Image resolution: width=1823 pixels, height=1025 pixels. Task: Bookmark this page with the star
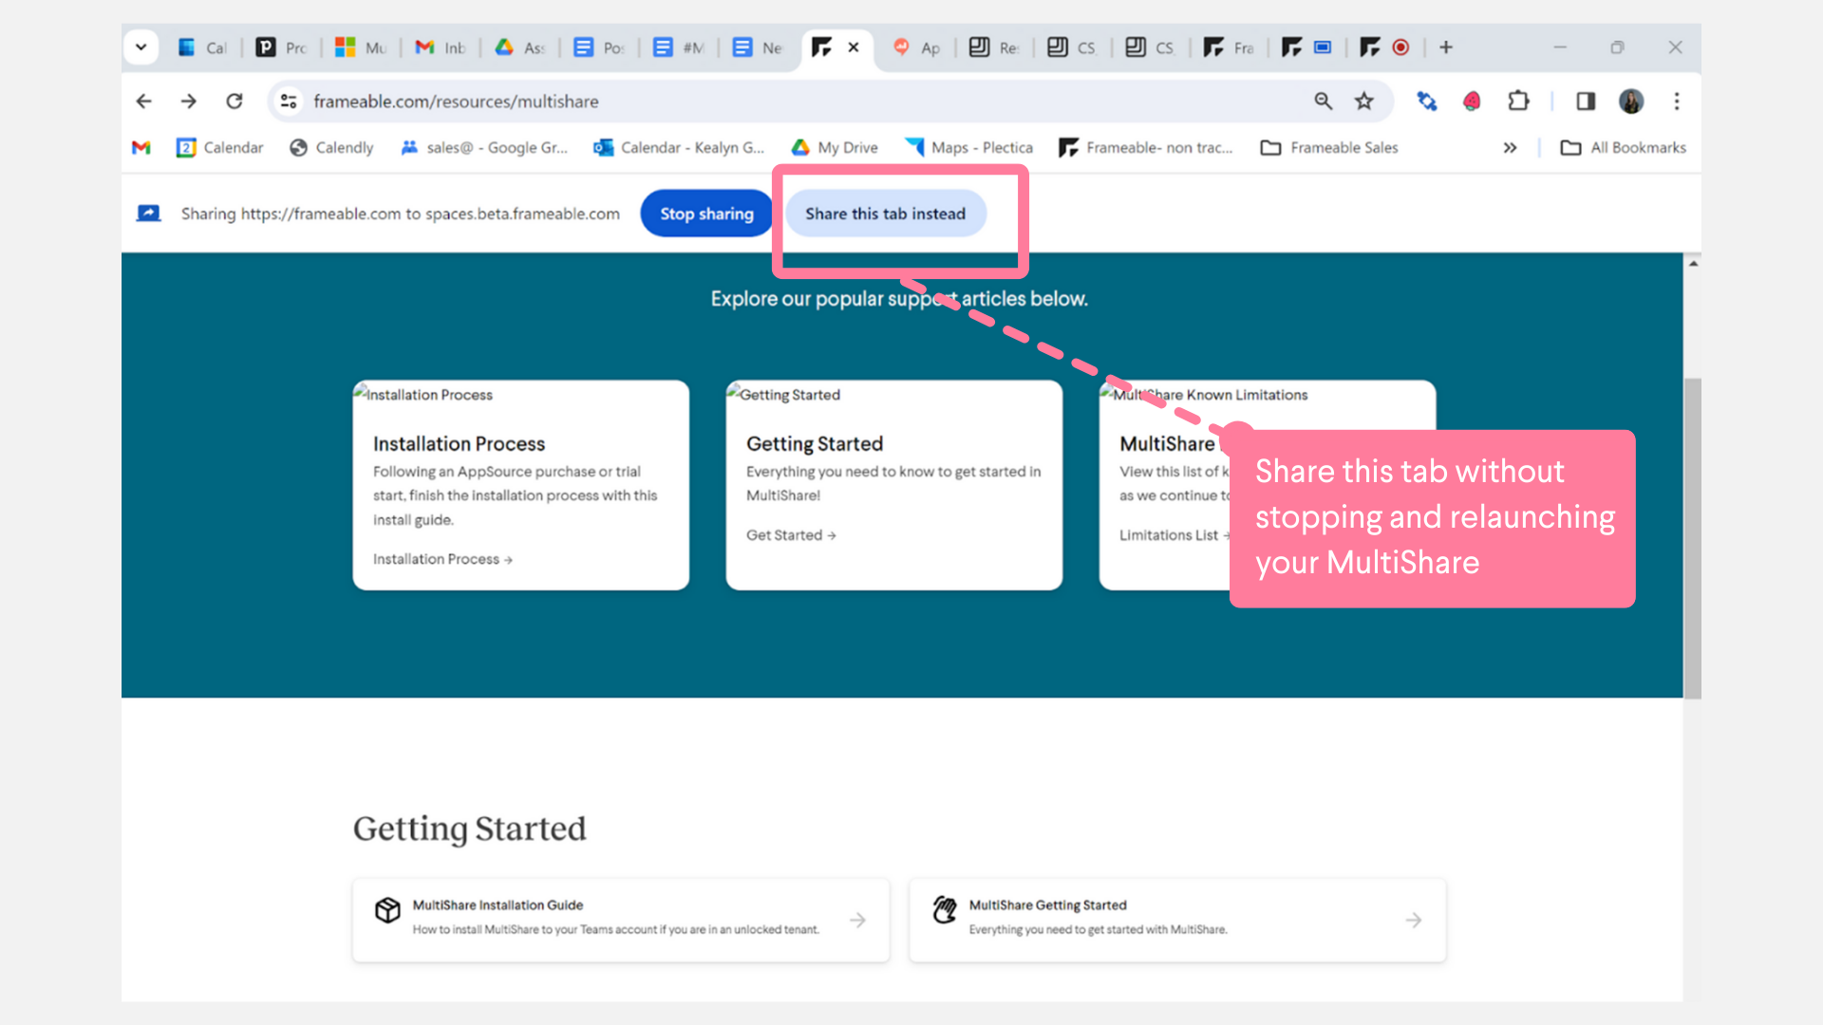click(1364, 101)
